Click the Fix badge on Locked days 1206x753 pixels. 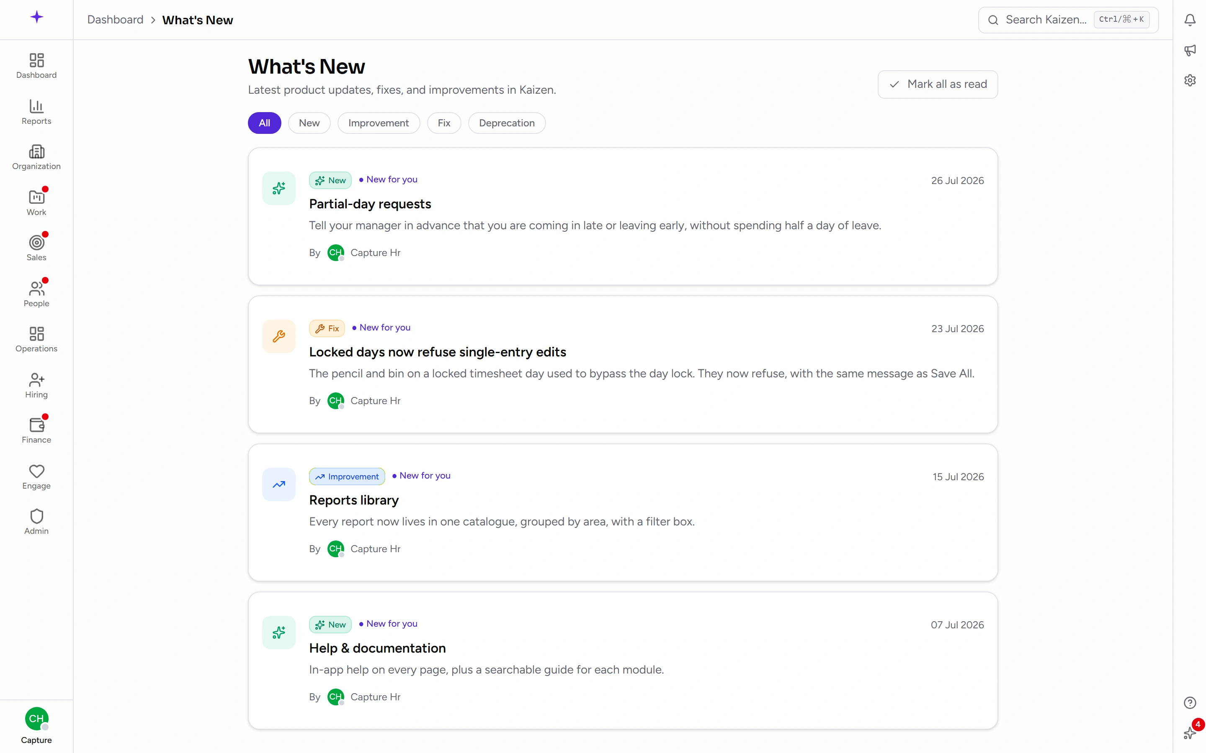(327, 328)
